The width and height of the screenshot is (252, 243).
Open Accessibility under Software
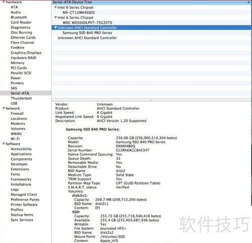coord(21,149)
